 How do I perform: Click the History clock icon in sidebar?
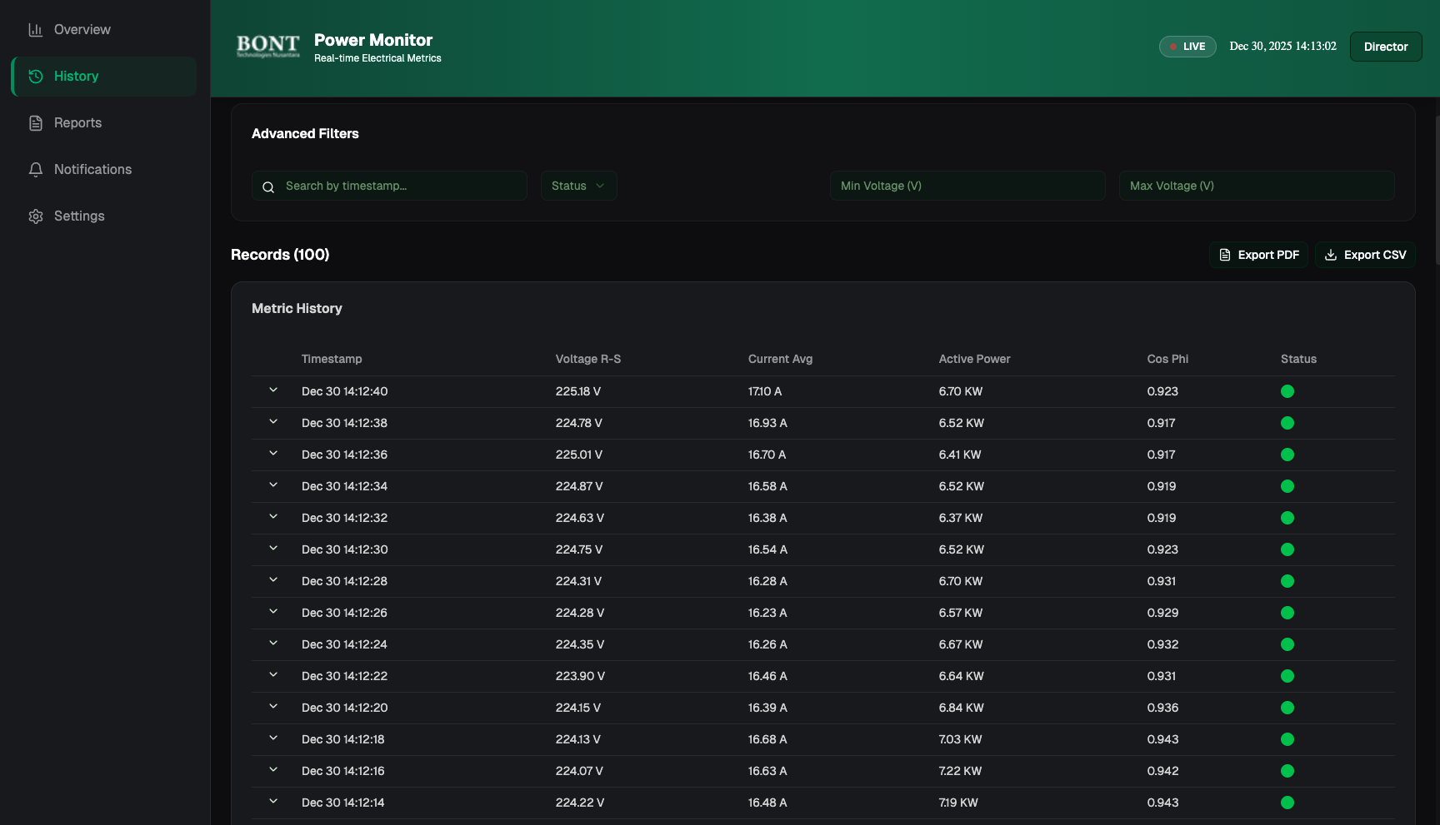tap(35, 77)
